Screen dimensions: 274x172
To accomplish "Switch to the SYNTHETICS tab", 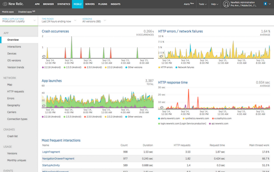I will [x=64, y=4].
